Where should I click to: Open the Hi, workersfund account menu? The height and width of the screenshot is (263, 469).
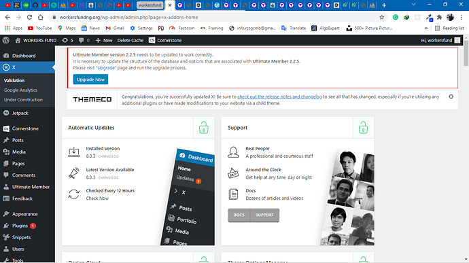coord(440,40)
